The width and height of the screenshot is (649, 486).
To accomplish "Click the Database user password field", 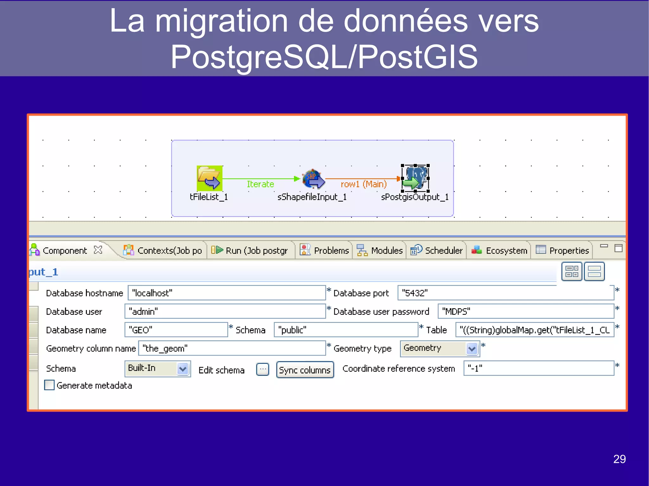I will 526,311.
